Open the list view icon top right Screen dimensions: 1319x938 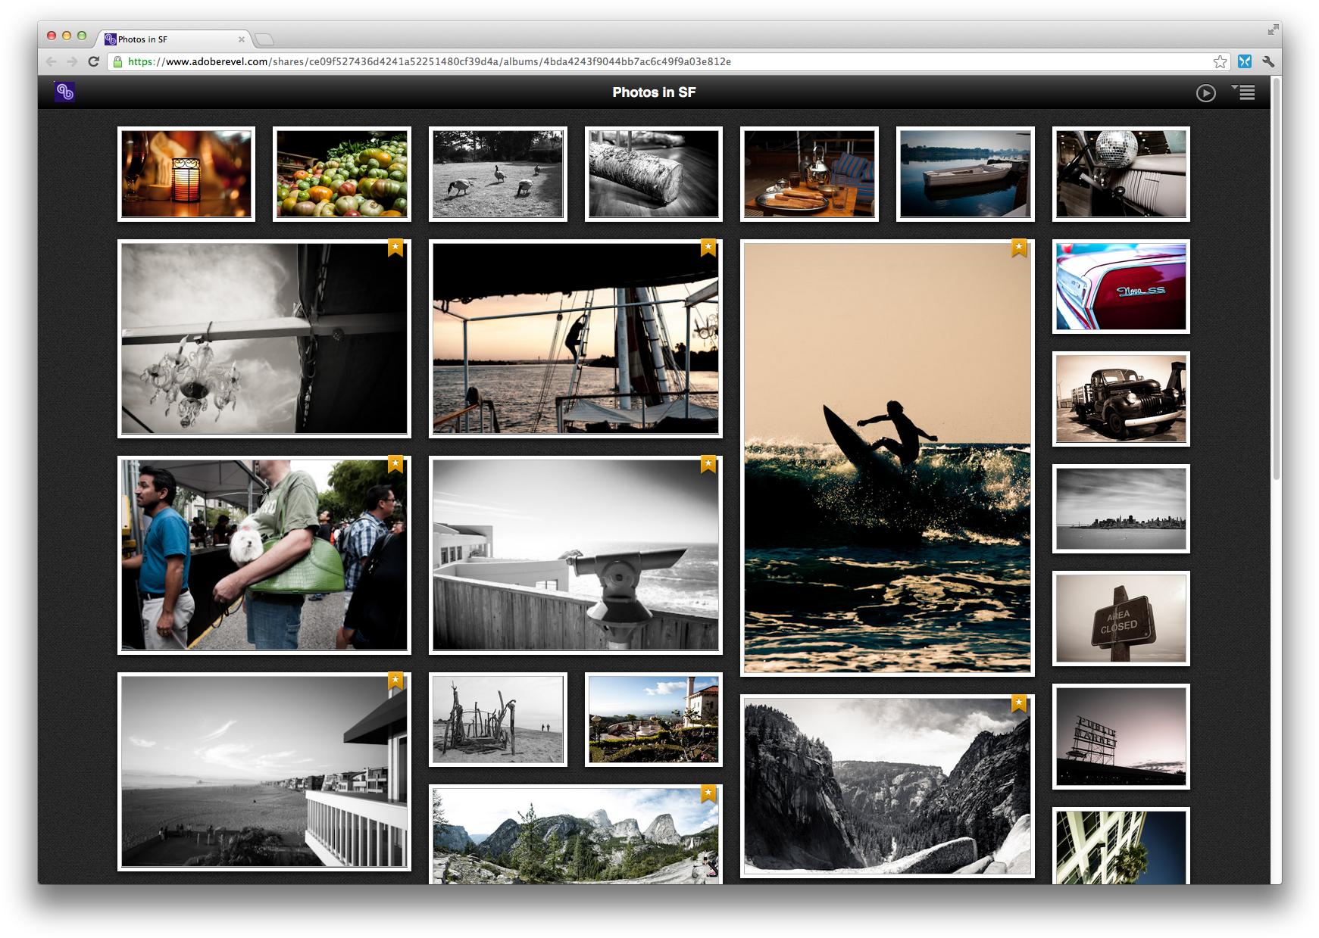point(1246,93)
